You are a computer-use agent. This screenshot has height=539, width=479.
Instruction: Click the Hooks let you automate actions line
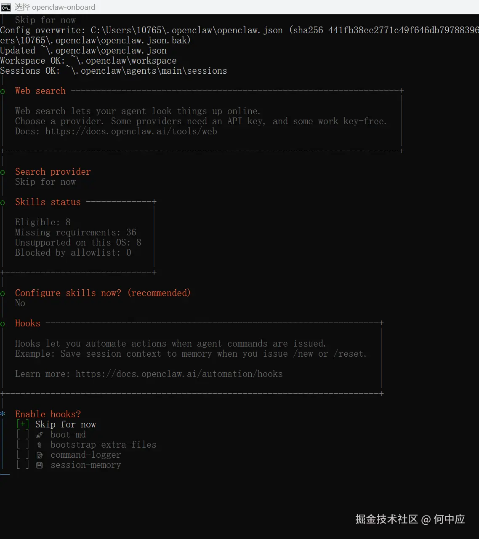170,344
